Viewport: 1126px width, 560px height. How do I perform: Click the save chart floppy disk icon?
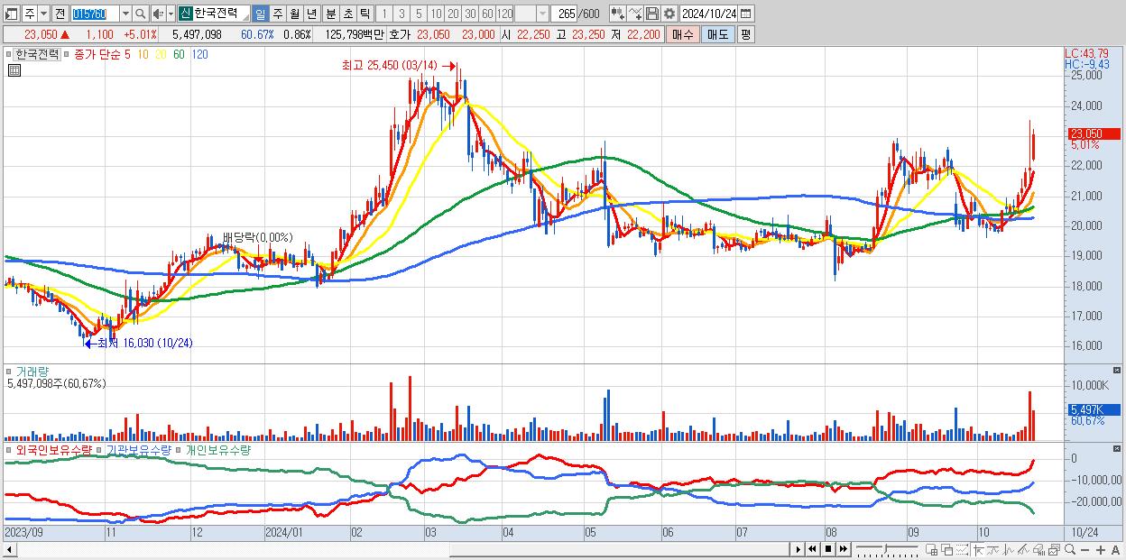(x=651, y=14)
